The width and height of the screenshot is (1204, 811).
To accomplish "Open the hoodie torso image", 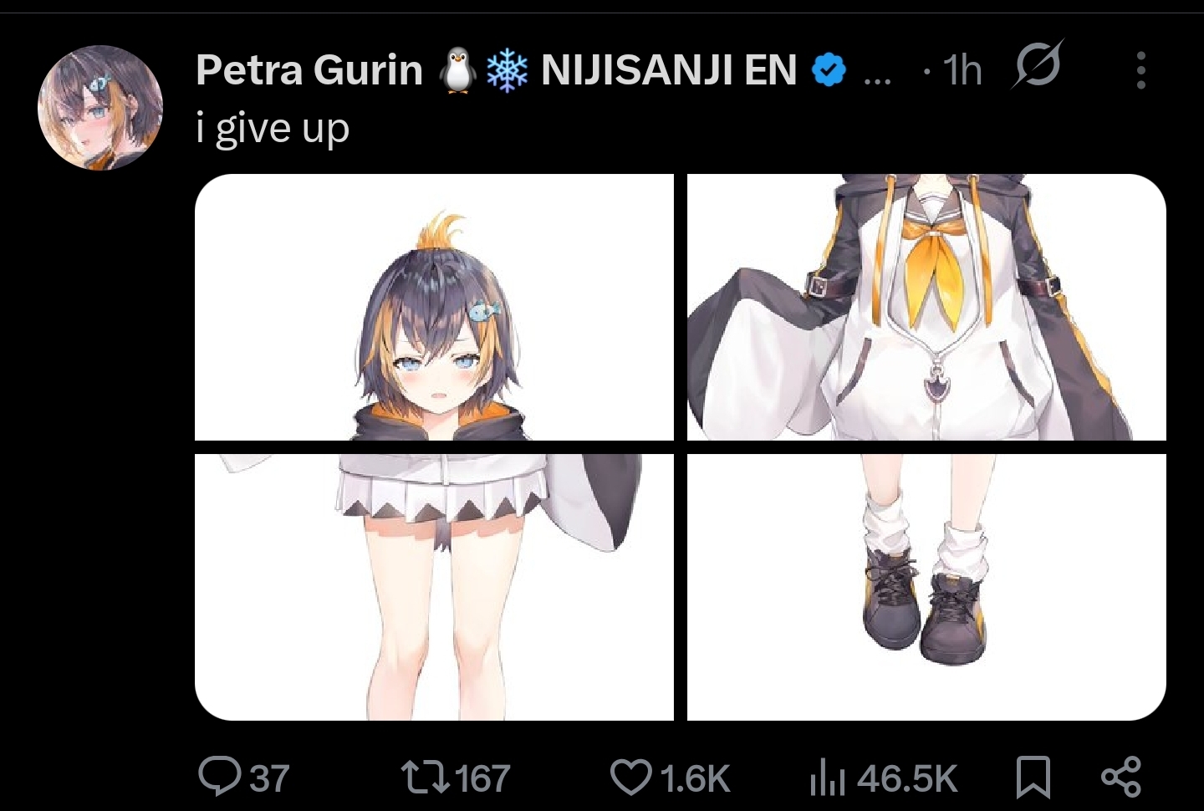I will point(926,307).
